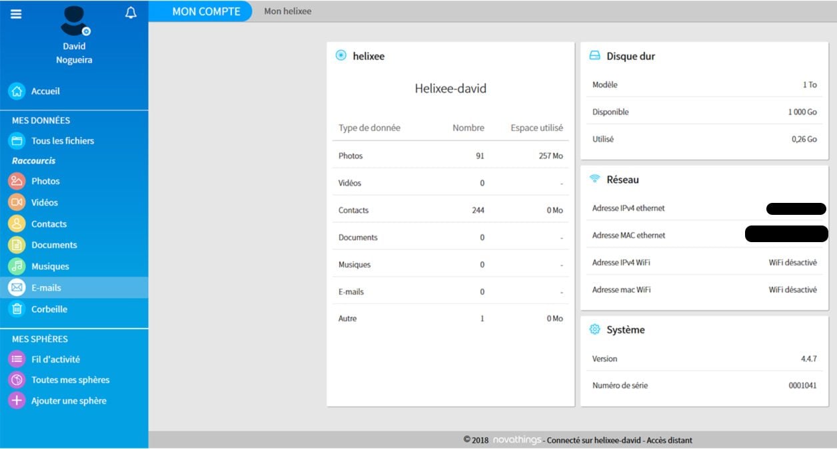Click the E-mails row in the data table

450,291
